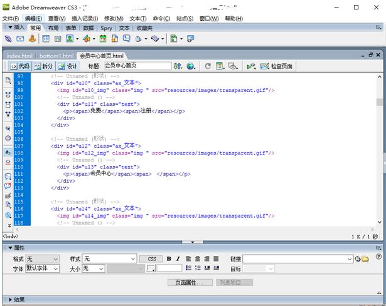The width and height of the screenshot is (386, 306).
Task: Click the bold B formatting icon
Action: coord(169,258)
